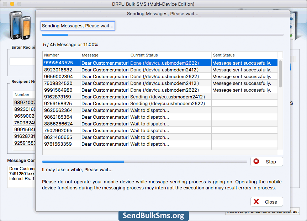This screenshot has height=221, width=307.
Task: Click the red X close icon
Action: [256, 202]
